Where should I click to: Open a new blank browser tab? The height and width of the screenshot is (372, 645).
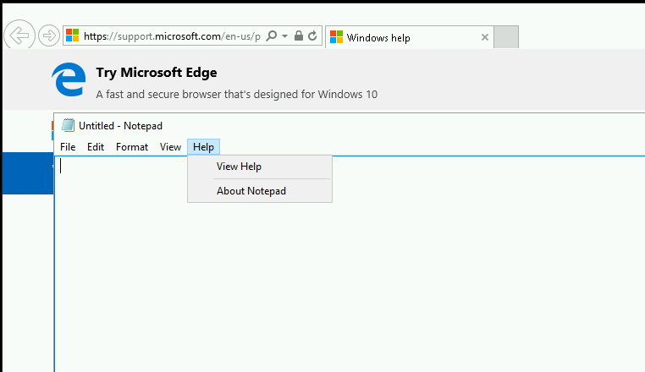point(506,37)
